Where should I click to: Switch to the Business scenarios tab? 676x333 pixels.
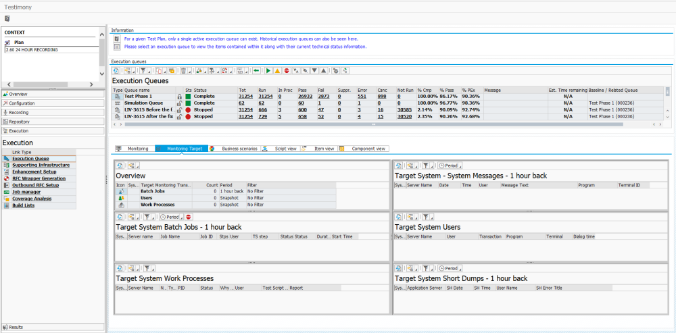(x=239, y=149)
